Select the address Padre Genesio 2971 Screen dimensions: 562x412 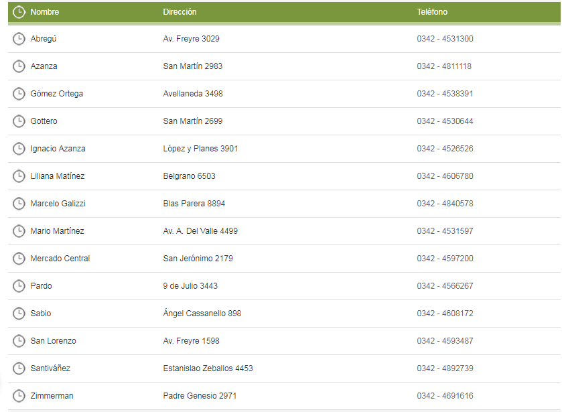pos(201,396)
